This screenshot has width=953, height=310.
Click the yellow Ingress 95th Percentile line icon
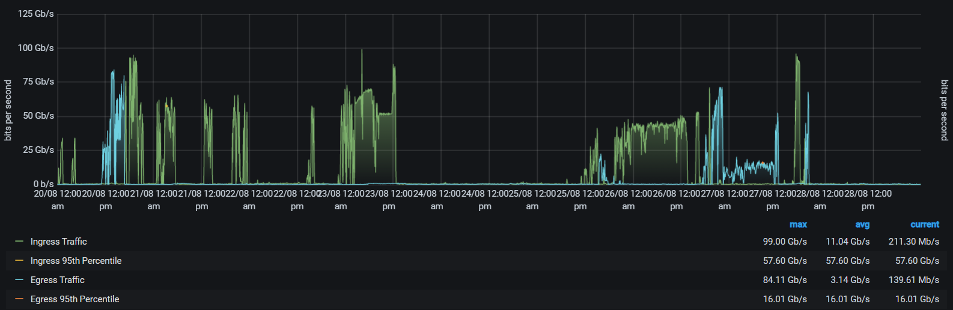pos(19,261)
